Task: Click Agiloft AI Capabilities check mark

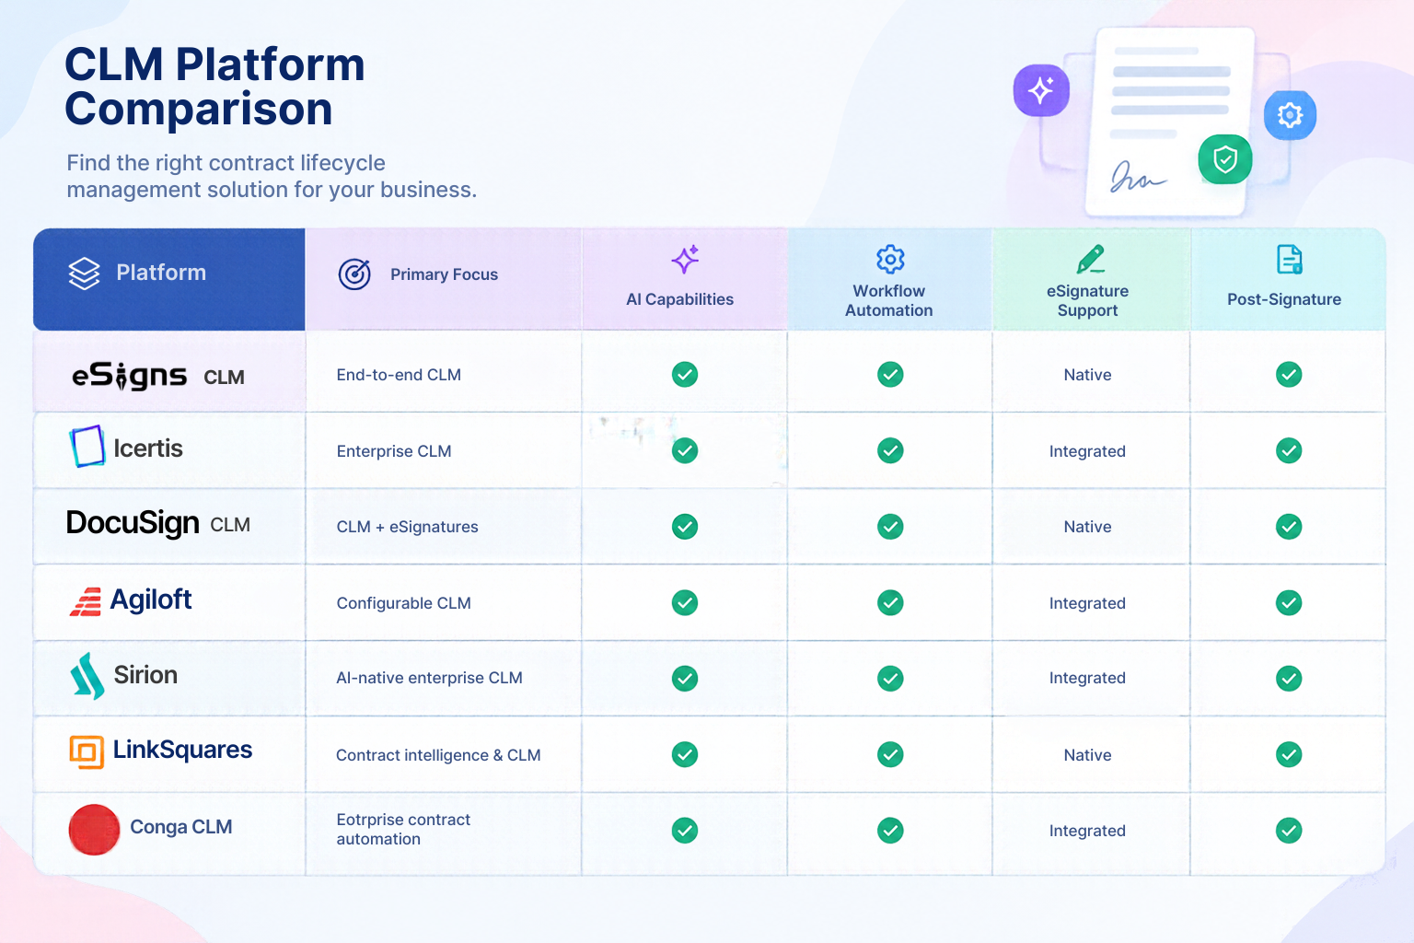Action: point(685,603)
